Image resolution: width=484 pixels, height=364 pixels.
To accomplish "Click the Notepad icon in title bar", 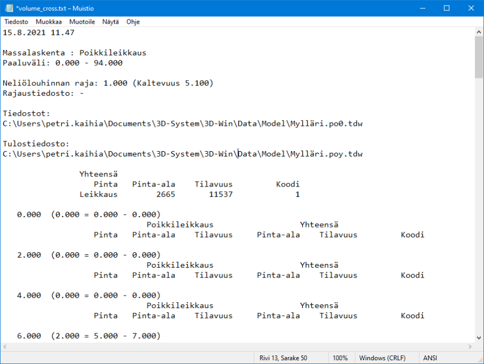I will [x=9, y=8].
